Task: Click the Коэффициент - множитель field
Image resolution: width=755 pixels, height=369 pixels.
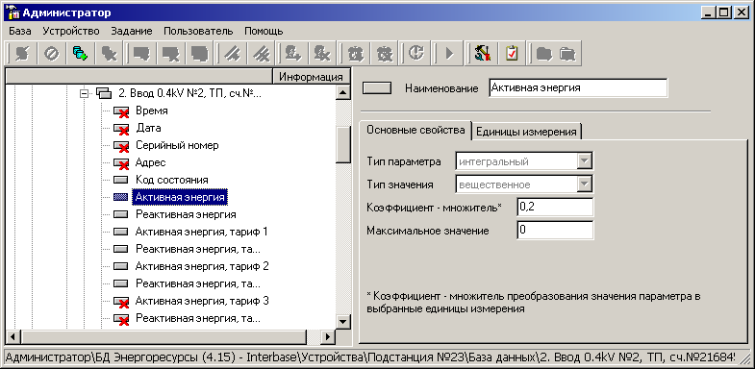Action: [x=555, y=208]
